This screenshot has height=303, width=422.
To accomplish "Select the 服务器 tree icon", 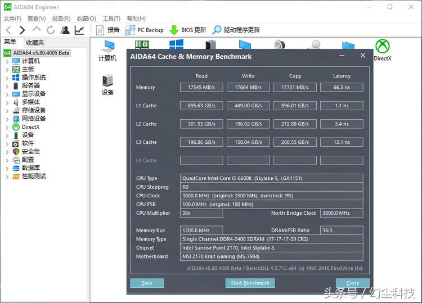I will tap(16, 86).
